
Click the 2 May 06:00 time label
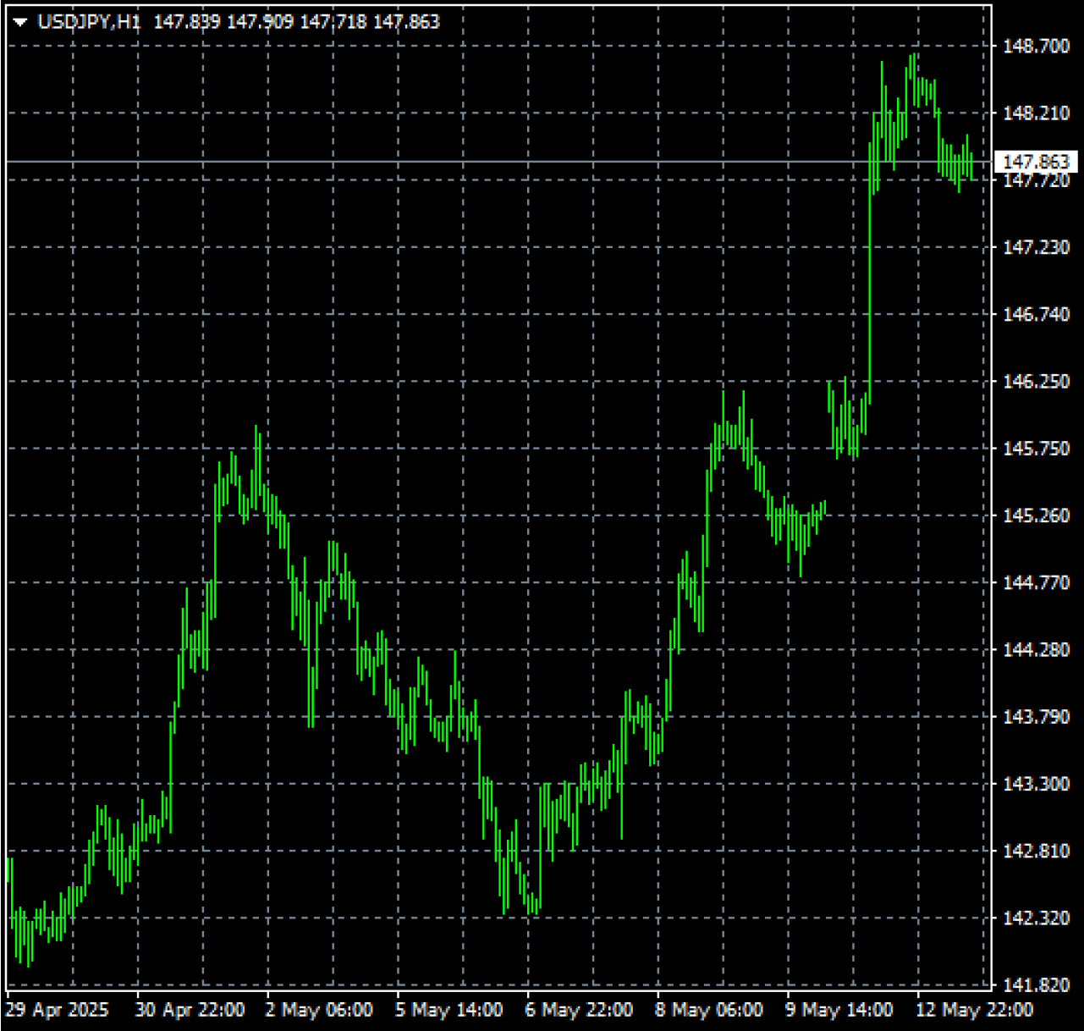tap(319, 1010)
